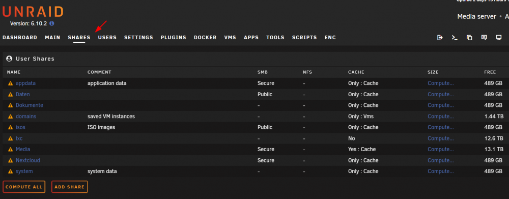Click the monitor info icon in the top bar
This screenshot has height=199, width=509.
pos(499,38)
